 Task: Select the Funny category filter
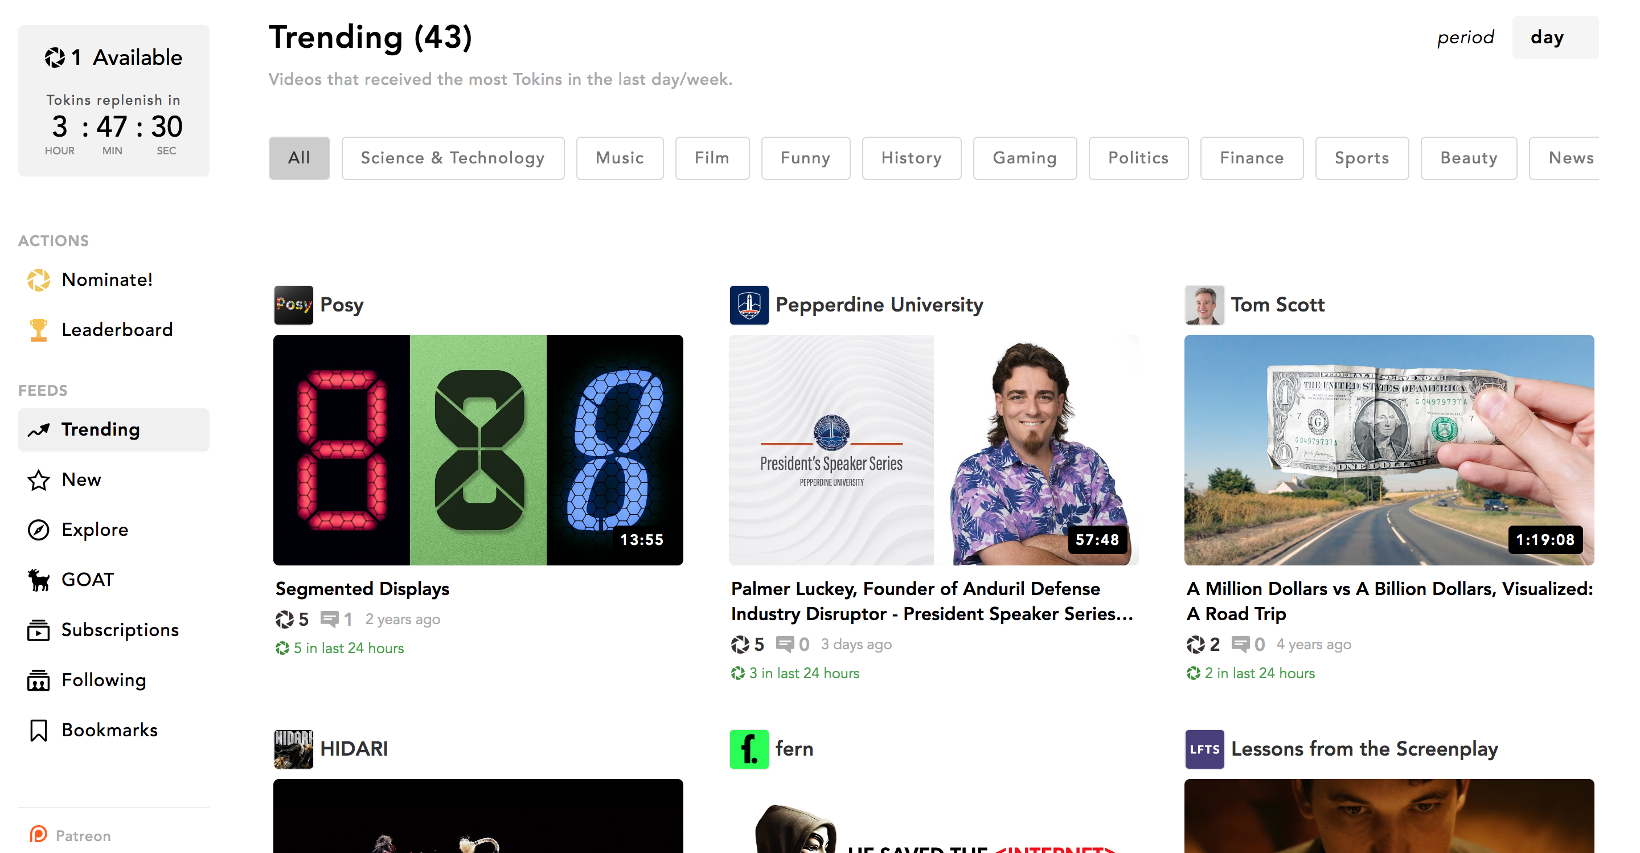[x=805, y=158]
